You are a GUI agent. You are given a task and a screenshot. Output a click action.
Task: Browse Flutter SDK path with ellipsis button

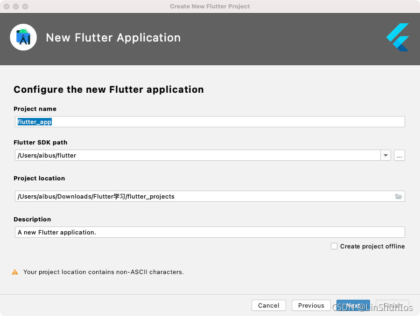[x=399, y=156]
